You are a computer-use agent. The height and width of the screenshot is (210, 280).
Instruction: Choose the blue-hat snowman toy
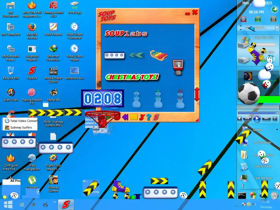pyautogui.click(x=136, y=99)
